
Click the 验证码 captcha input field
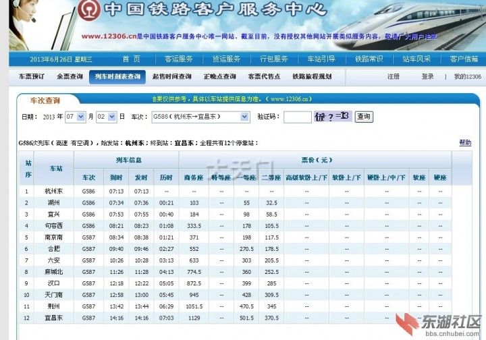tap(297, 117)
